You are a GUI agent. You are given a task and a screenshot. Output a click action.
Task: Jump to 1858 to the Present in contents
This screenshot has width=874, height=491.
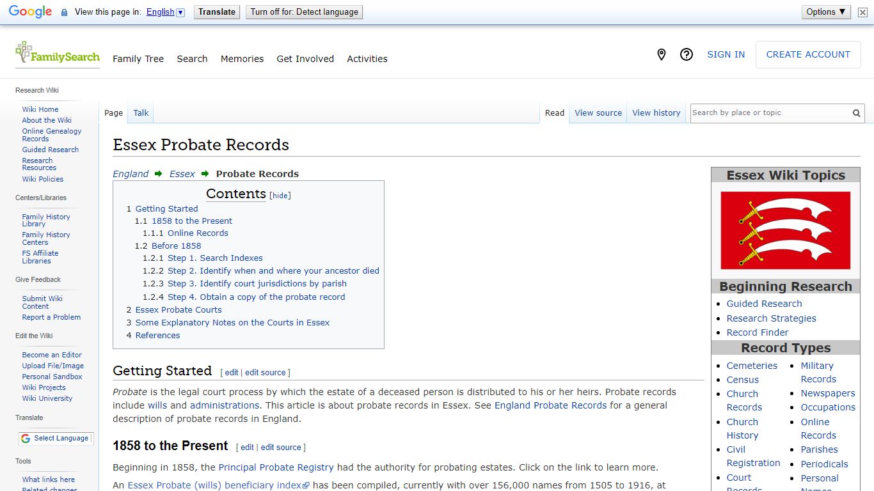pyautogui.click(x=192, y=221)
